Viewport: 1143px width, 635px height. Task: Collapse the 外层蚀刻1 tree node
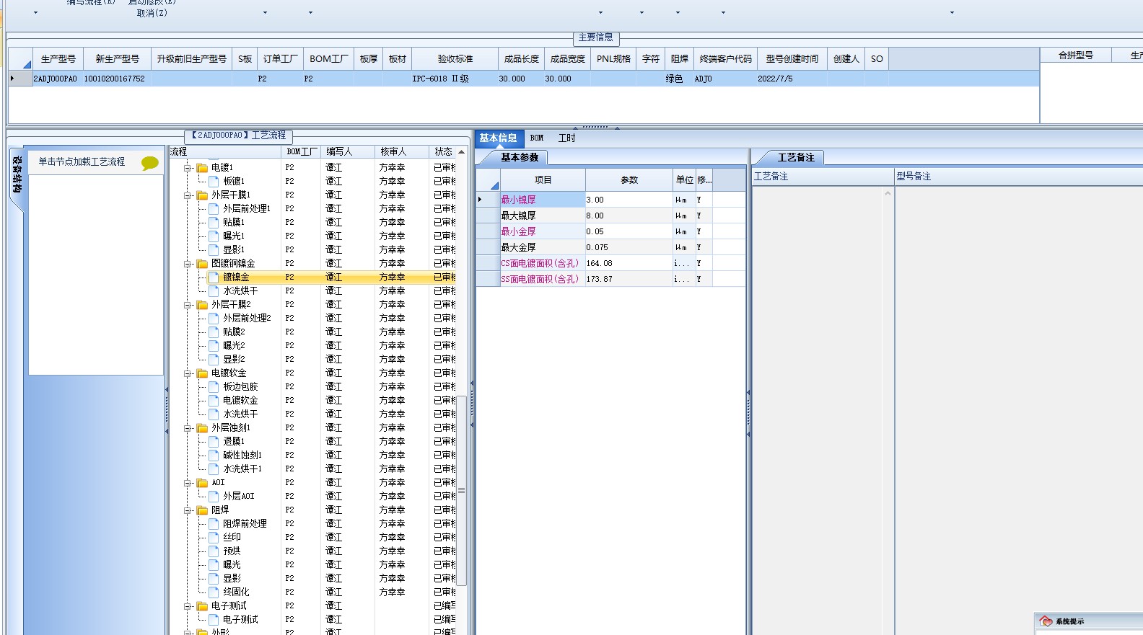click(x=188, y=428)
